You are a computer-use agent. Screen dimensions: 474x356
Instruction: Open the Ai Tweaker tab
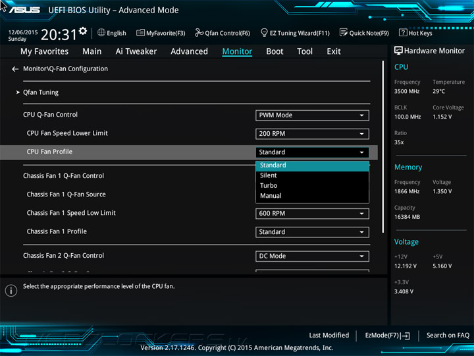tap(136, 51)
